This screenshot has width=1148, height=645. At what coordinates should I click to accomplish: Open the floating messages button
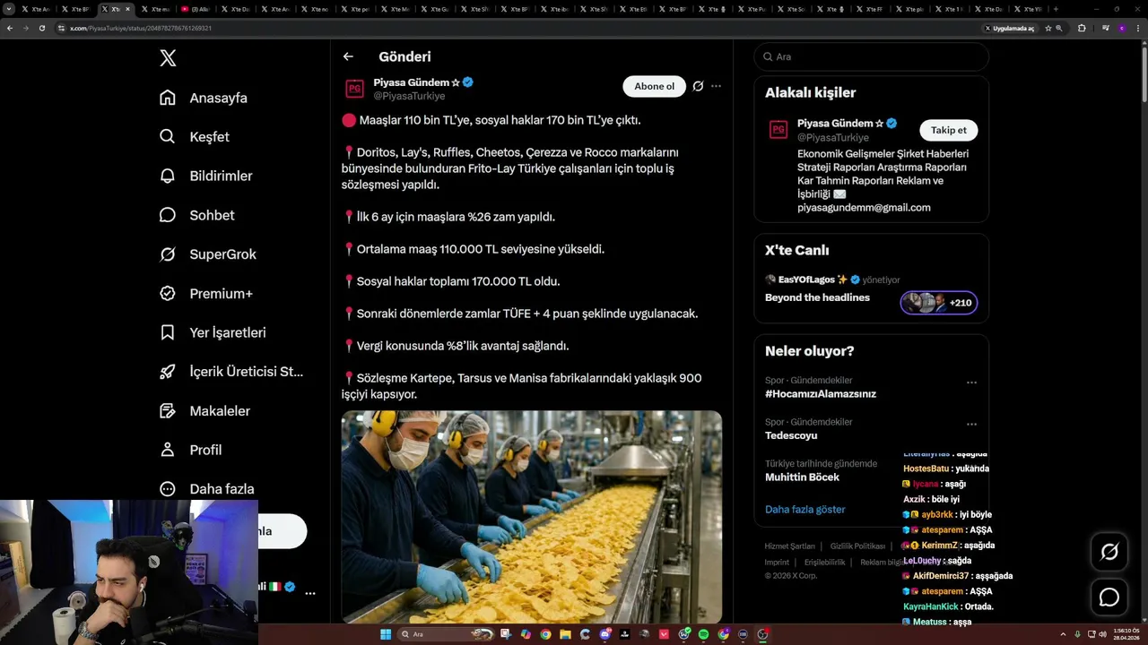pyautogui.click(x=1109, y=598)
